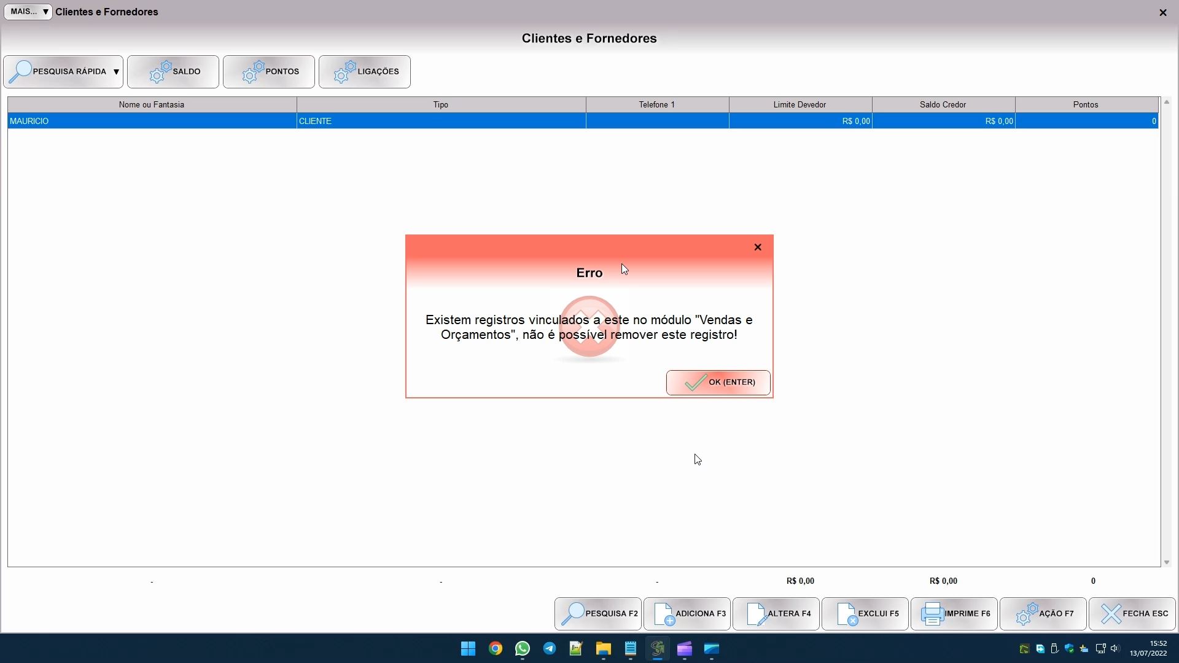
Task: Click the Saldo Credor column header
Action: click(x=943, y=104)
